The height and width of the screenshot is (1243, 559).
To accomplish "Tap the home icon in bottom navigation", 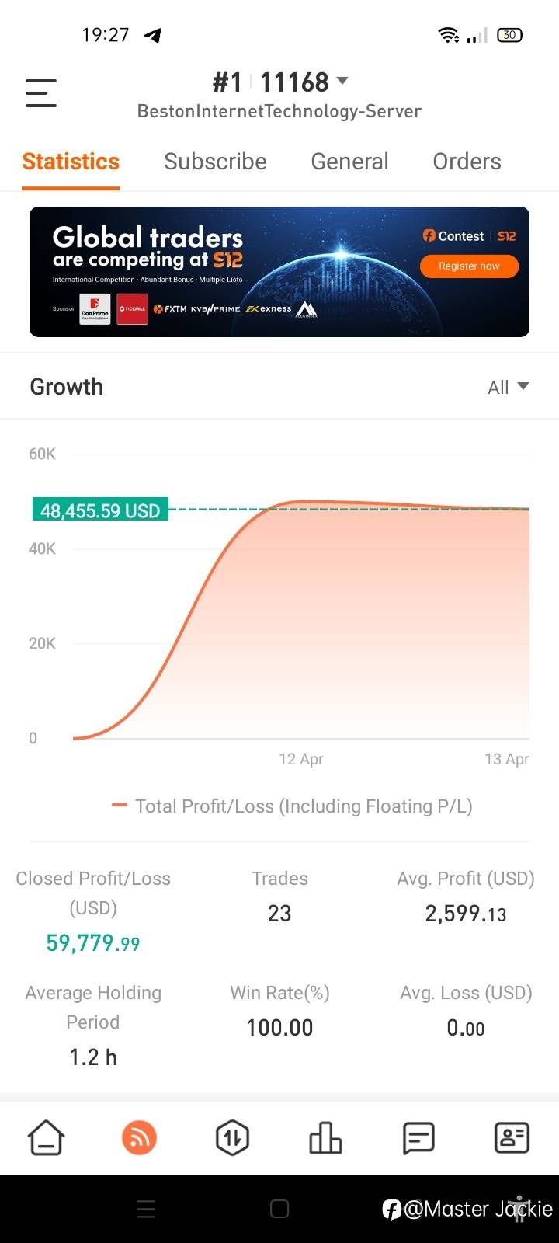I will click(x=46, y=1138).
